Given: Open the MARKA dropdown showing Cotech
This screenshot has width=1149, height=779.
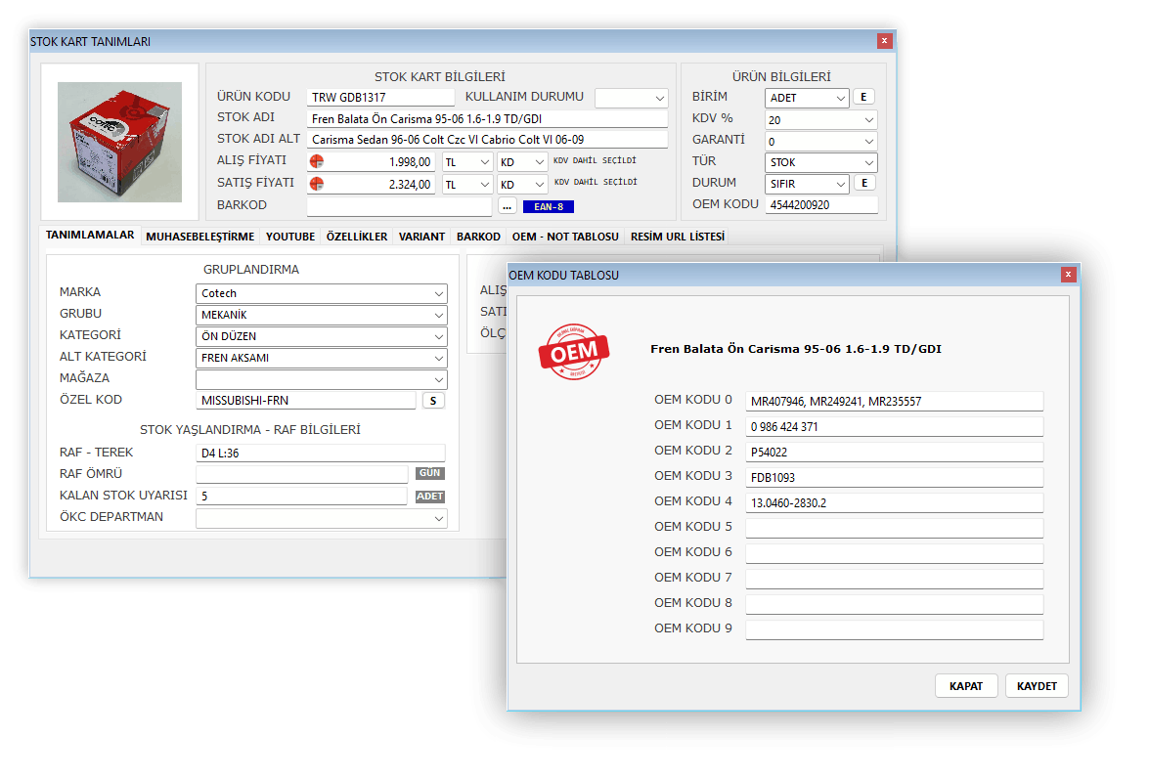Looking at the screenshot, I should pyautogui.click(x=322, y=293).
